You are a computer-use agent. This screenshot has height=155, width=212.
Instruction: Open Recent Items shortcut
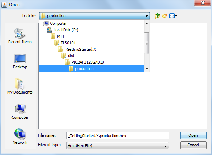[20, 36]
